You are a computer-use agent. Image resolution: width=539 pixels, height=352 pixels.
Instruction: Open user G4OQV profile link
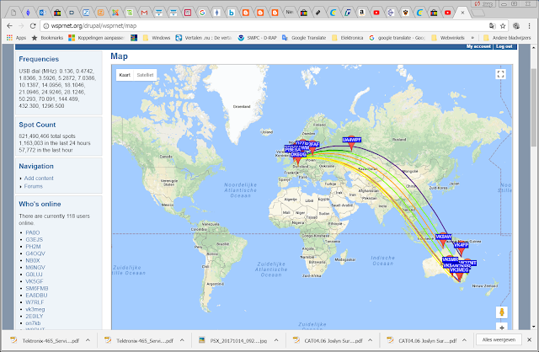point(35,253)
